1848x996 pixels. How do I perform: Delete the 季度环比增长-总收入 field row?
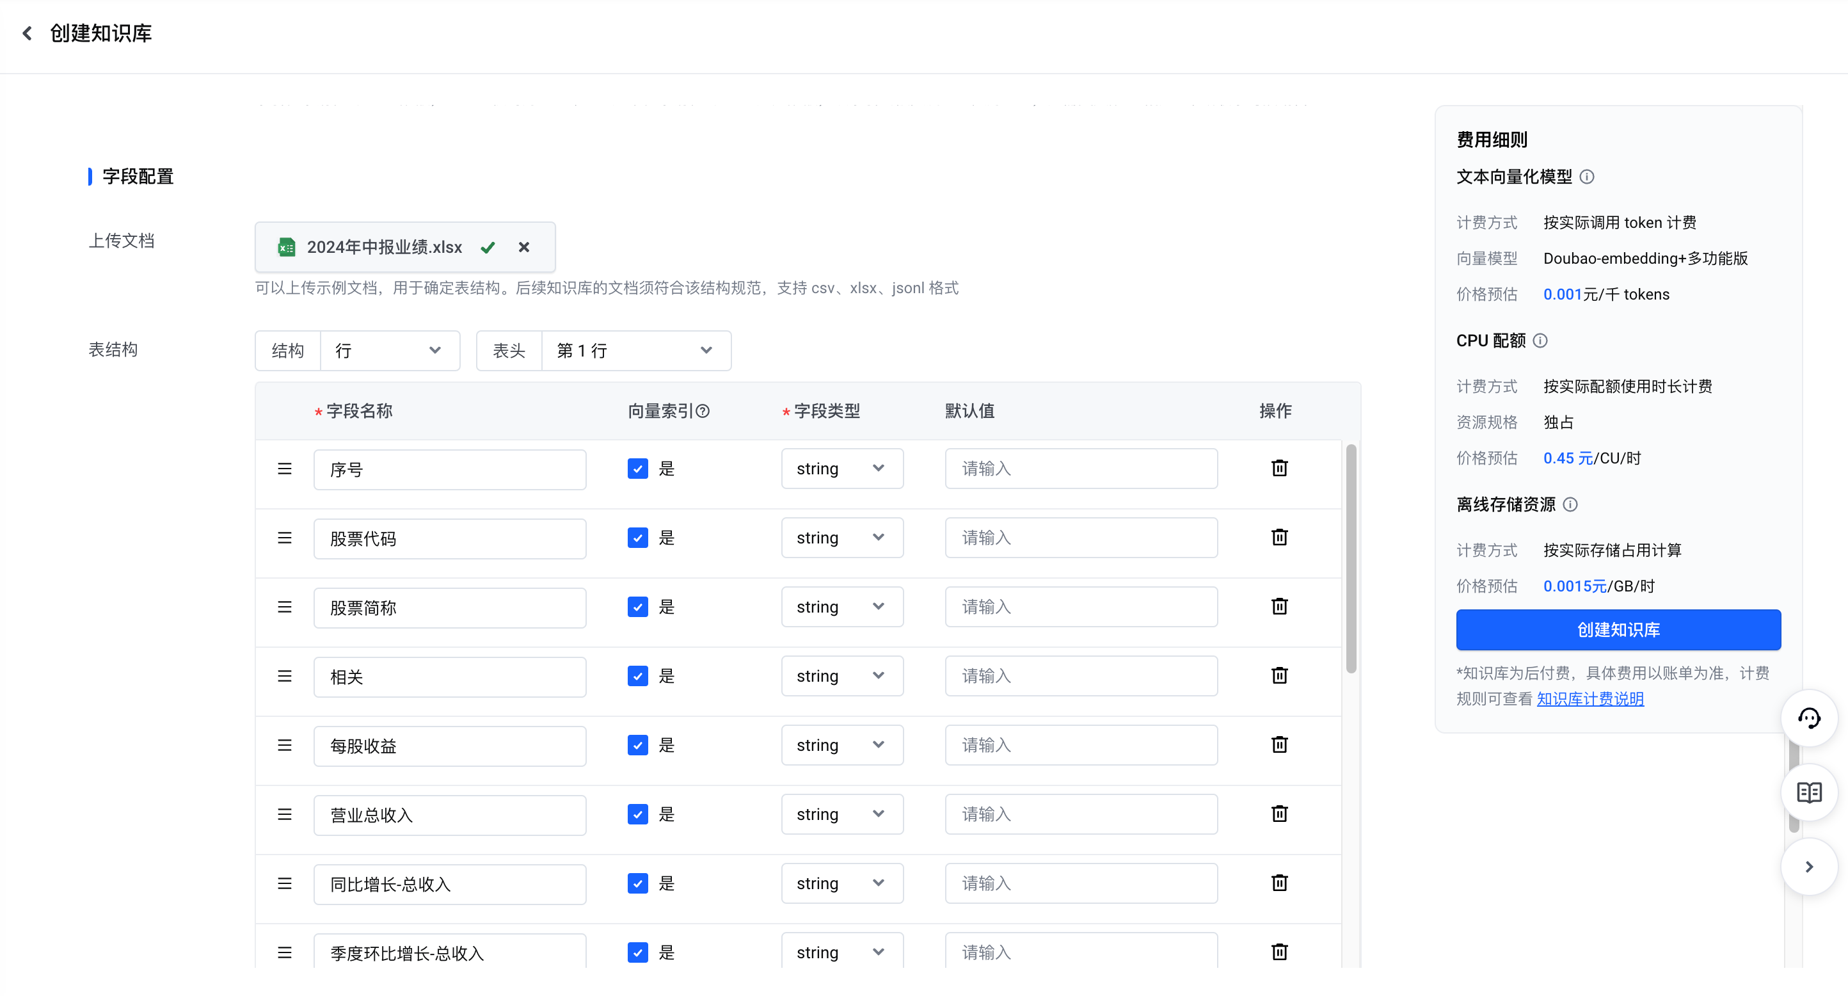click(x=1279, y=952)
